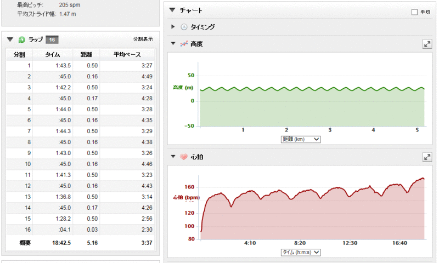Select lap 13 row in table
This screenshot has height=263, width=439.
(x=80, y=197)
